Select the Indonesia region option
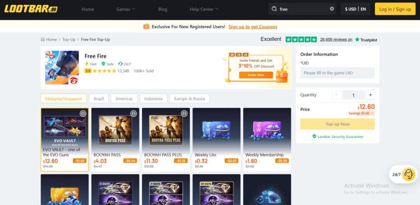Image resolution: width=420 pixels, height=205 pixels. pos(153,99)
